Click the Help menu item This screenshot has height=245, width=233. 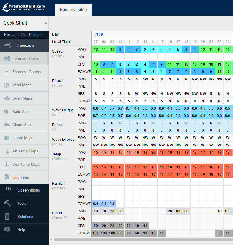point(21,230)
